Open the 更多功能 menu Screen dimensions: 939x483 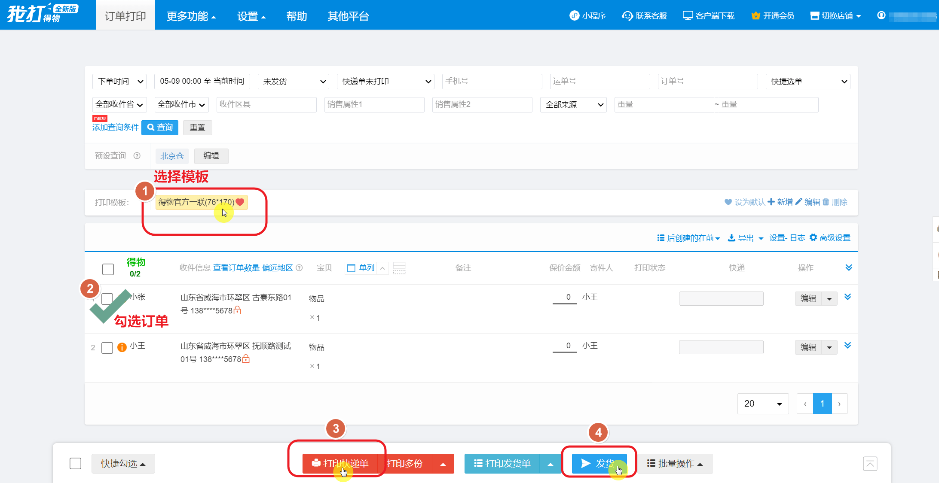191,16
